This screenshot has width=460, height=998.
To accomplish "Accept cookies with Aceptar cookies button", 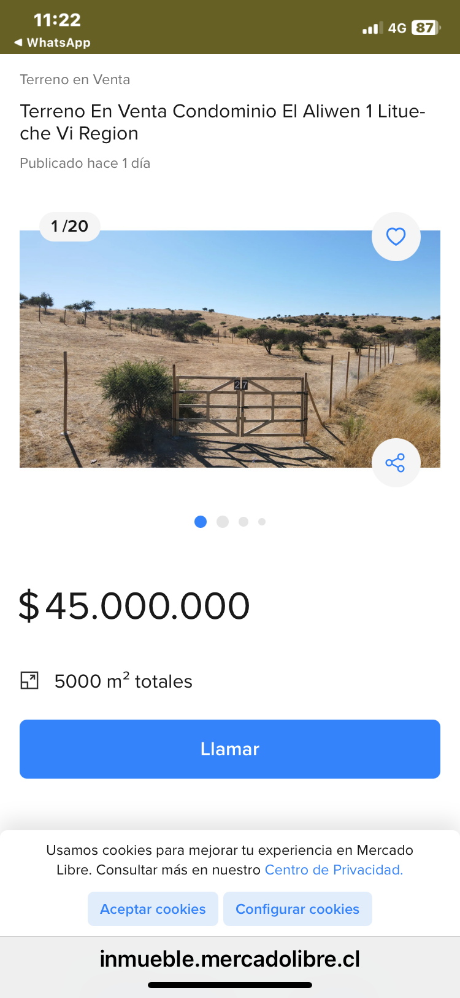I will (x=153, y=909).
